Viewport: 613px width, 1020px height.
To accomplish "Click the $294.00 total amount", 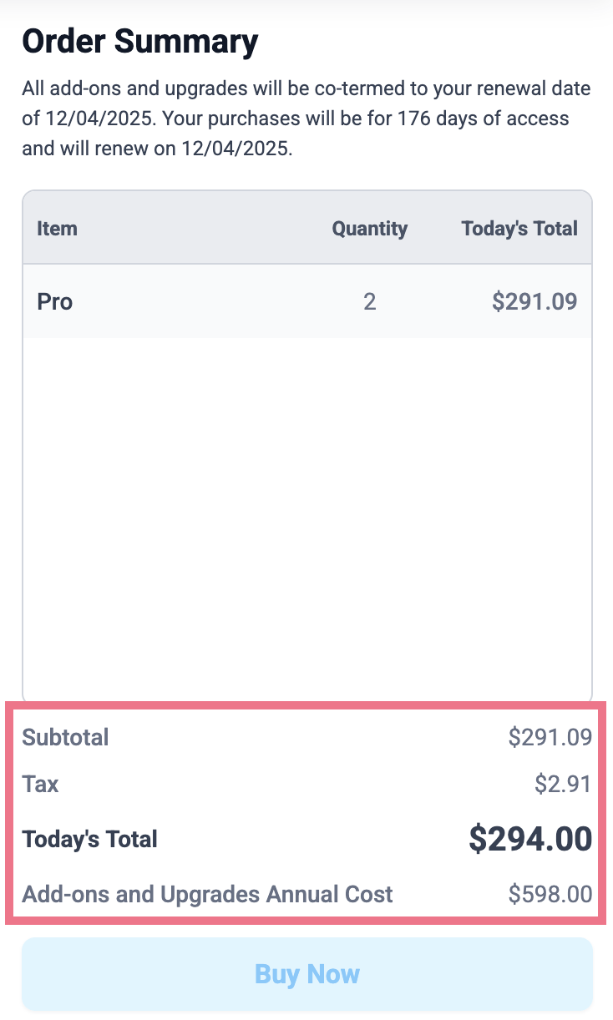I will click(x=530, y=839).
